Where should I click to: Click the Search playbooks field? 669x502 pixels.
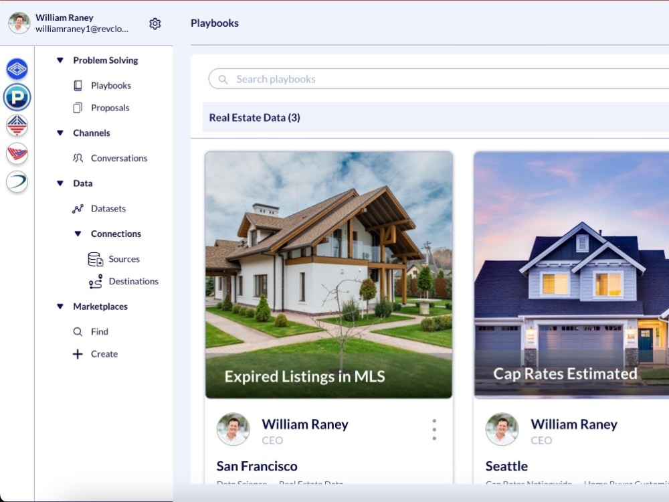[x=439, y=79]
